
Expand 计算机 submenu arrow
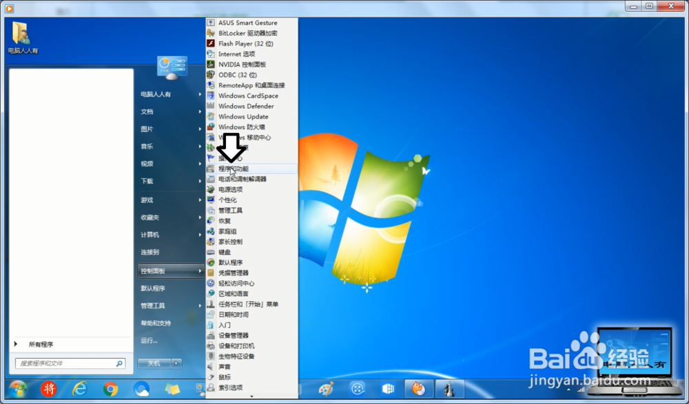[200, 235]
